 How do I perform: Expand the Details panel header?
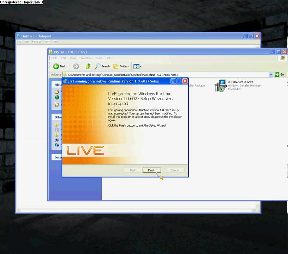tap(57, 157)
